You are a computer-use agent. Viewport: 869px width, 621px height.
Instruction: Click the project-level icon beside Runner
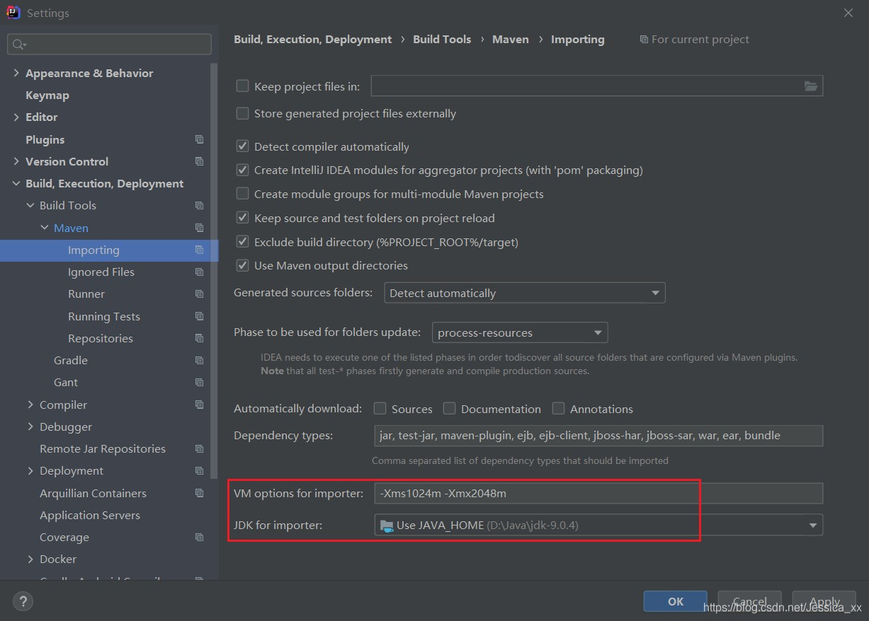(199, 294)
